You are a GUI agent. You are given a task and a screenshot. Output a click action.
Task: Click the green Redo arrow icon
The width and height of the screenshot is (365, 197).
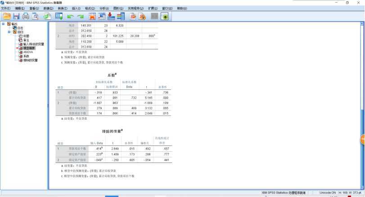80,17
